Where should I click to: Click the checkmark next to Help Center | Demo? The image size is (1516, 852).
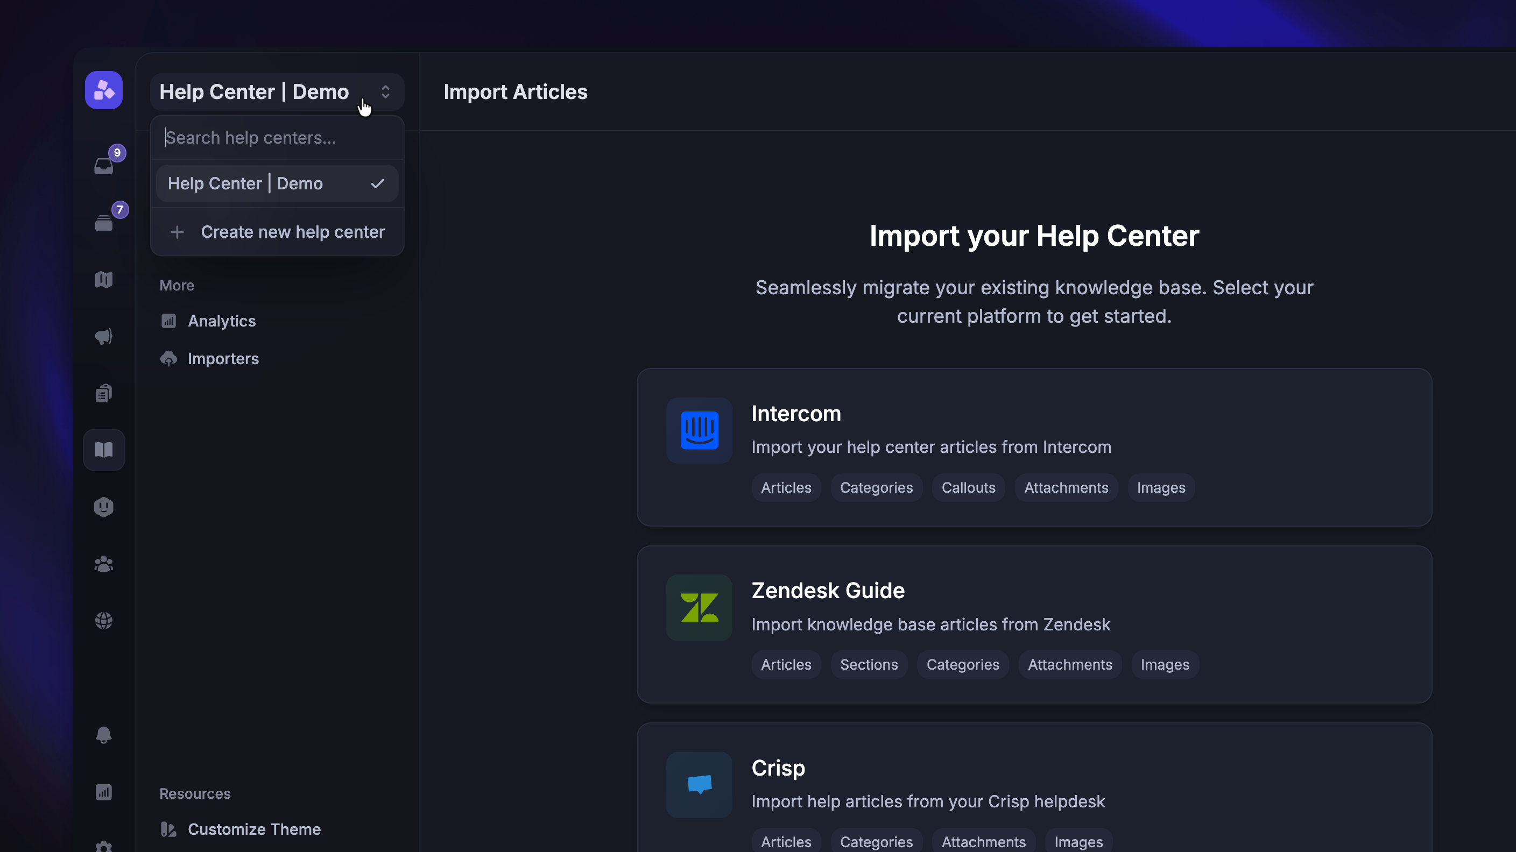(377, 183)
